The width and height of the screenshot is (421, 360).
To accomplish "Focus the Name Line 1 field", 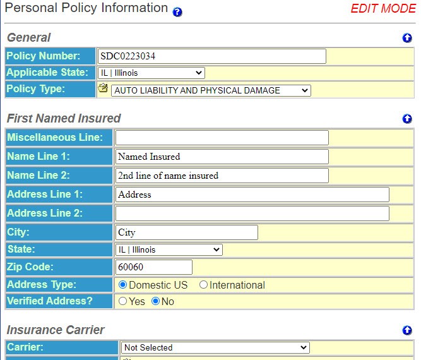I will (x=222, y=157).
